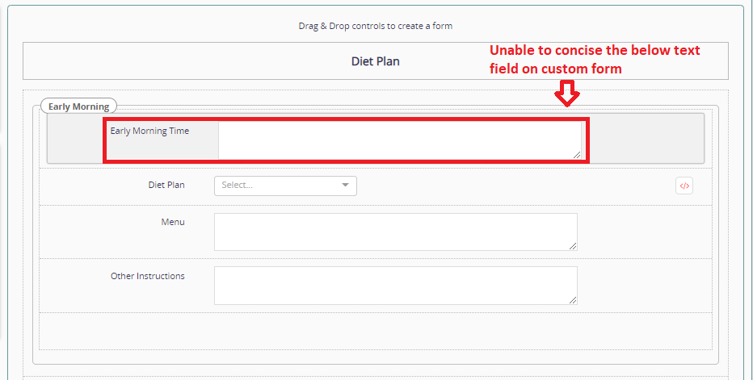Click the Diet Plan field label

tap(166, 185)
